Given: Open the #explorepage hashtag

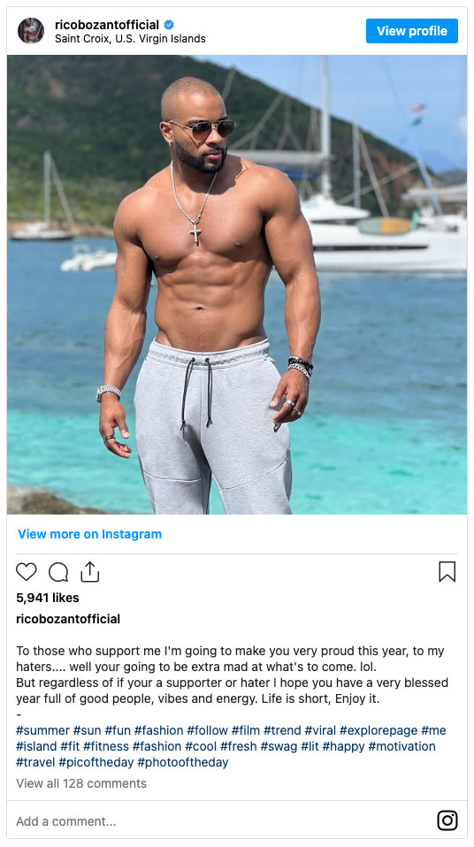Looking at the screenshot, I should point(378,730).
